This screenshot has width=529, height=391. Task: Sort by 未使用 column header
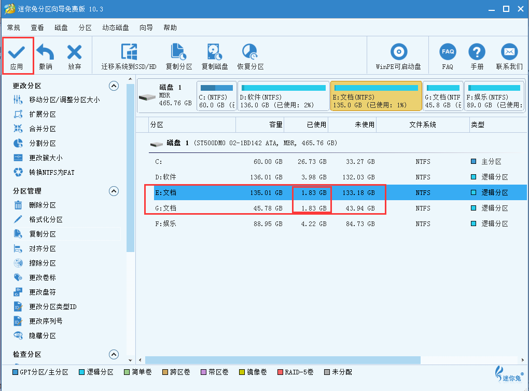tap(352, 125)
